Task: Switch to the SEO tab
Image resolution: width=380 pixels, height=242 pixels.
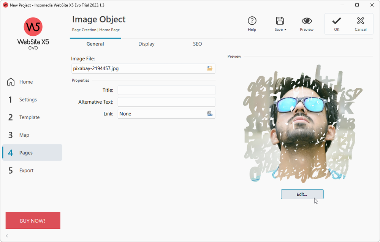Action: click(x=197, y=44)
